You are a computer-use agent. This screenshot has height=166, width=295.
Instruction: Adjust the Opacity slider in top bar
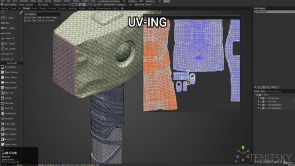click(x=150, y=1)
